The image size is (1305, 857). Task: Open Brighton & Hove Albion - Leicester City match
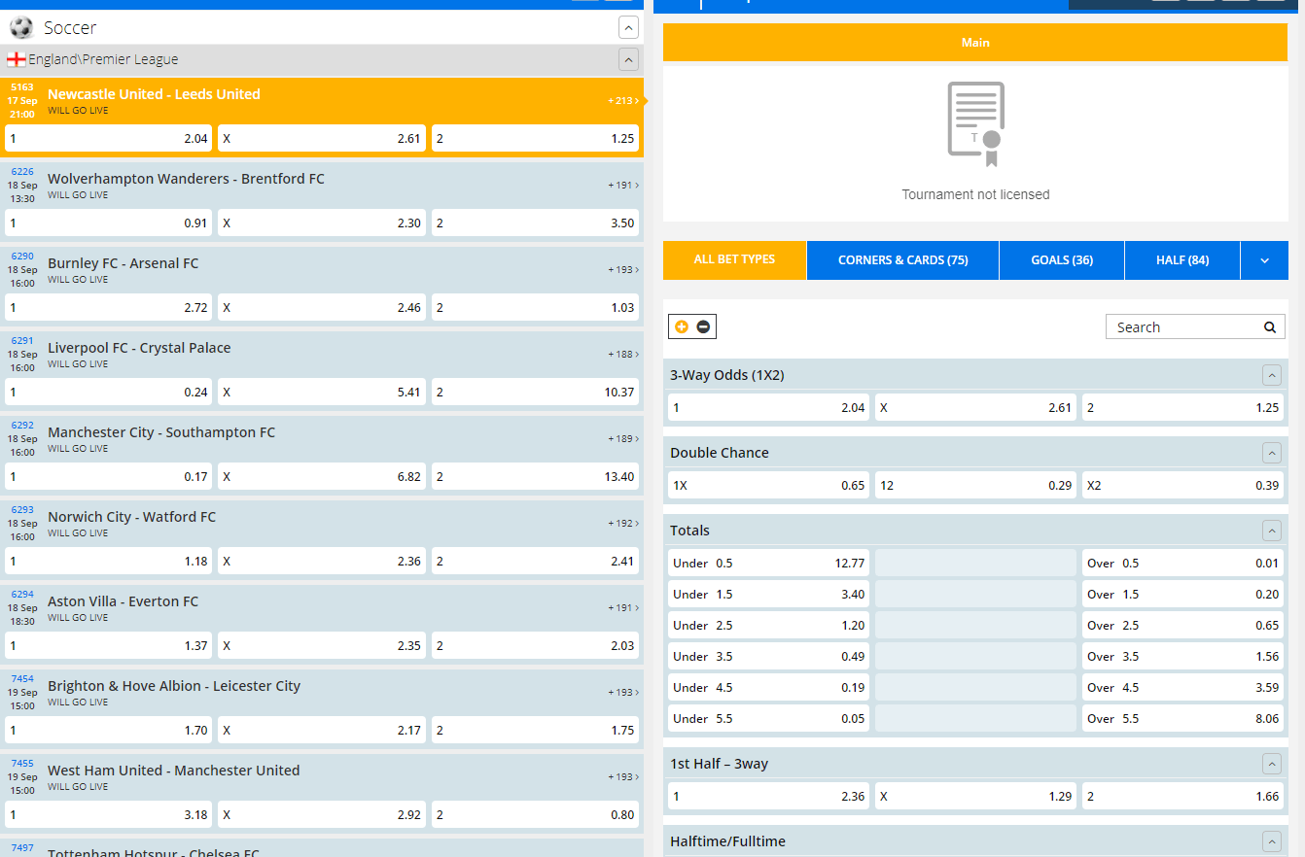click(x=174, y=686)
